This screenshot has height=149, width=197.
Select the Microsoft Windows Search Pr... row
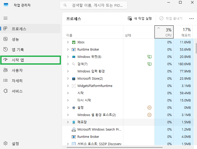pyautogui.click(x=127, y=130)
